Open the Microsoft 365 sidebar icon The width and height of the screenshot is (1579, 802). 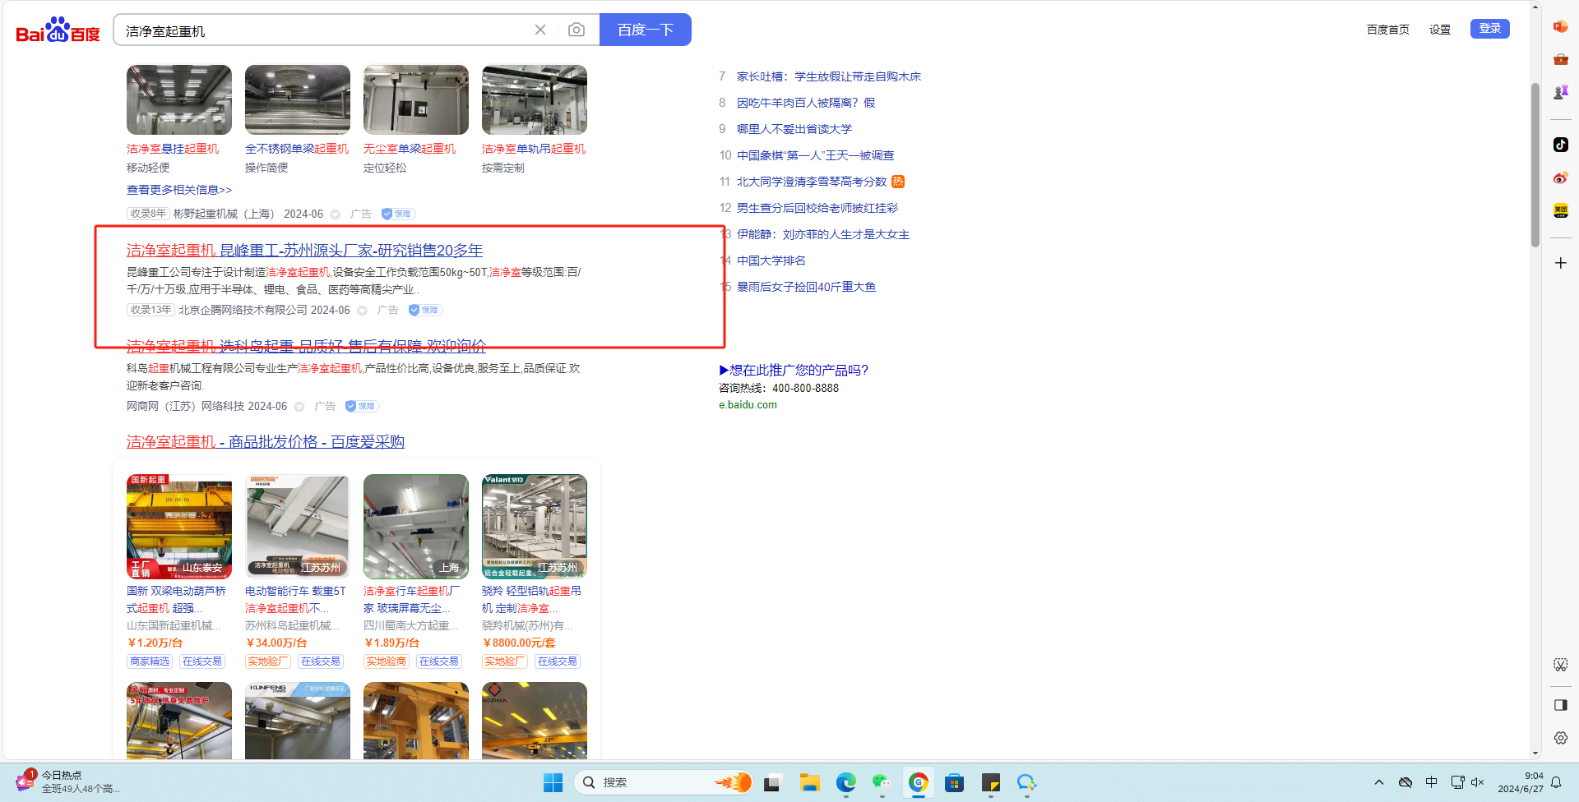[x=1560, y=26]
